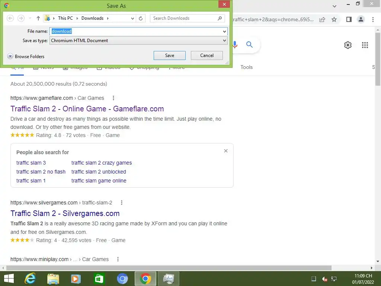Click muted speaker volume tray icon
Image resolution: width=381 pixels, height=286 pixels.
point(324,279)
